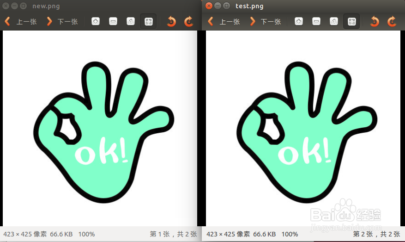Click '423 × 425 像素' in new.png status bar
The width and height of the screenshot is (405, 242).
click(25, 234)
